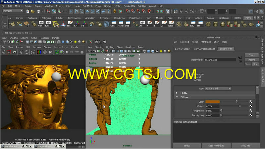The height and width of the screenshot is (149, 265).
Task: Open the Arnold menu in menu bar
Action: coord(152,6)
